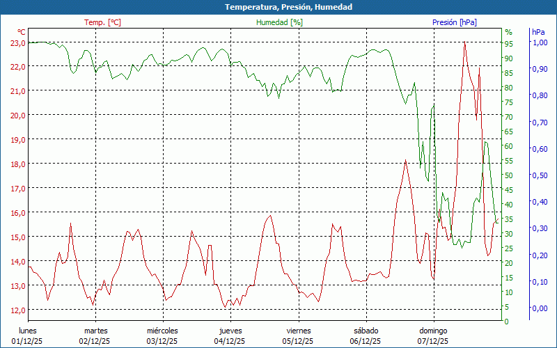Click the martes day label

pos(95,331)
